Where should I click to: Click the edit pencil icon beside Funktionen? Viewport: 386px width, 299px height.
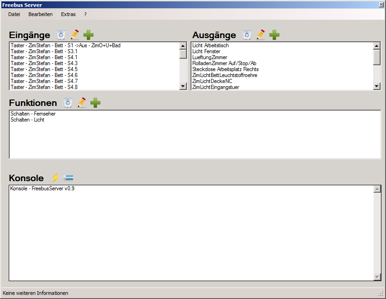click(x=82, y=103)
